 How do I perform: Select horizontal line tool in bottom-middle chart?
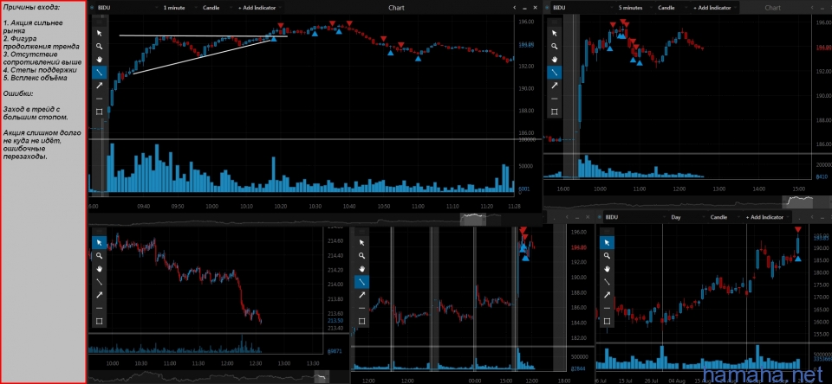(x=362, y=308)
